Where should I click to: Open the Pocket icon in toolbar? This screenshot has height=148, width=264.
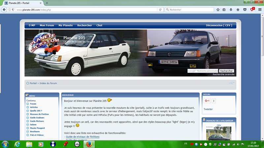coord(245,10)
